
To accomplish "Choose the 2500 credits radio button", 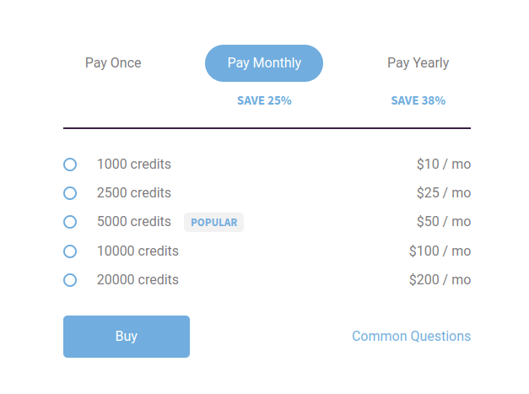I will pos(70,193).
